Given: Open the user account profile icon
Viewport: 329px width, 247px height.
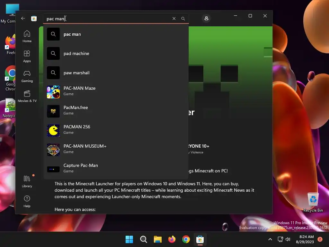Looking at the screenshot, I should [206, 18].
